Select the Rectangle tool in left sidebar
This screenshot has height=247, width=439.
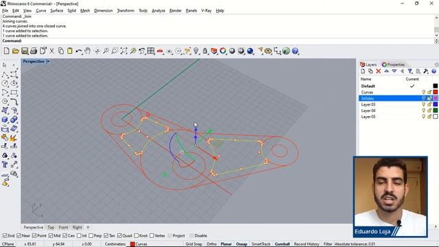pos(14,93)
